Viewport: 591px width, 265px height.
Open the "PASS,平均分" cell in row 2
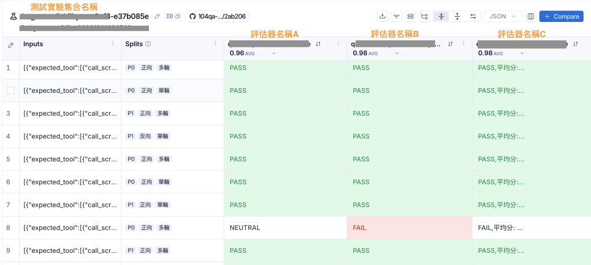pos(532,90)
